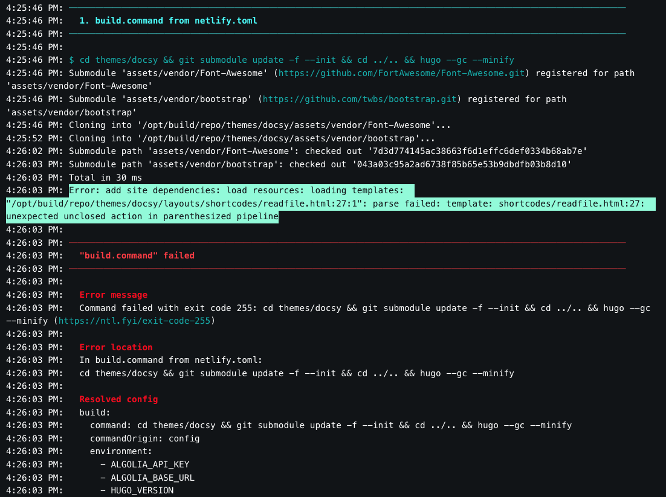Click the '$ cd themes/docsy' command line
Screen dimensions: 666x497
click(291, 60)
